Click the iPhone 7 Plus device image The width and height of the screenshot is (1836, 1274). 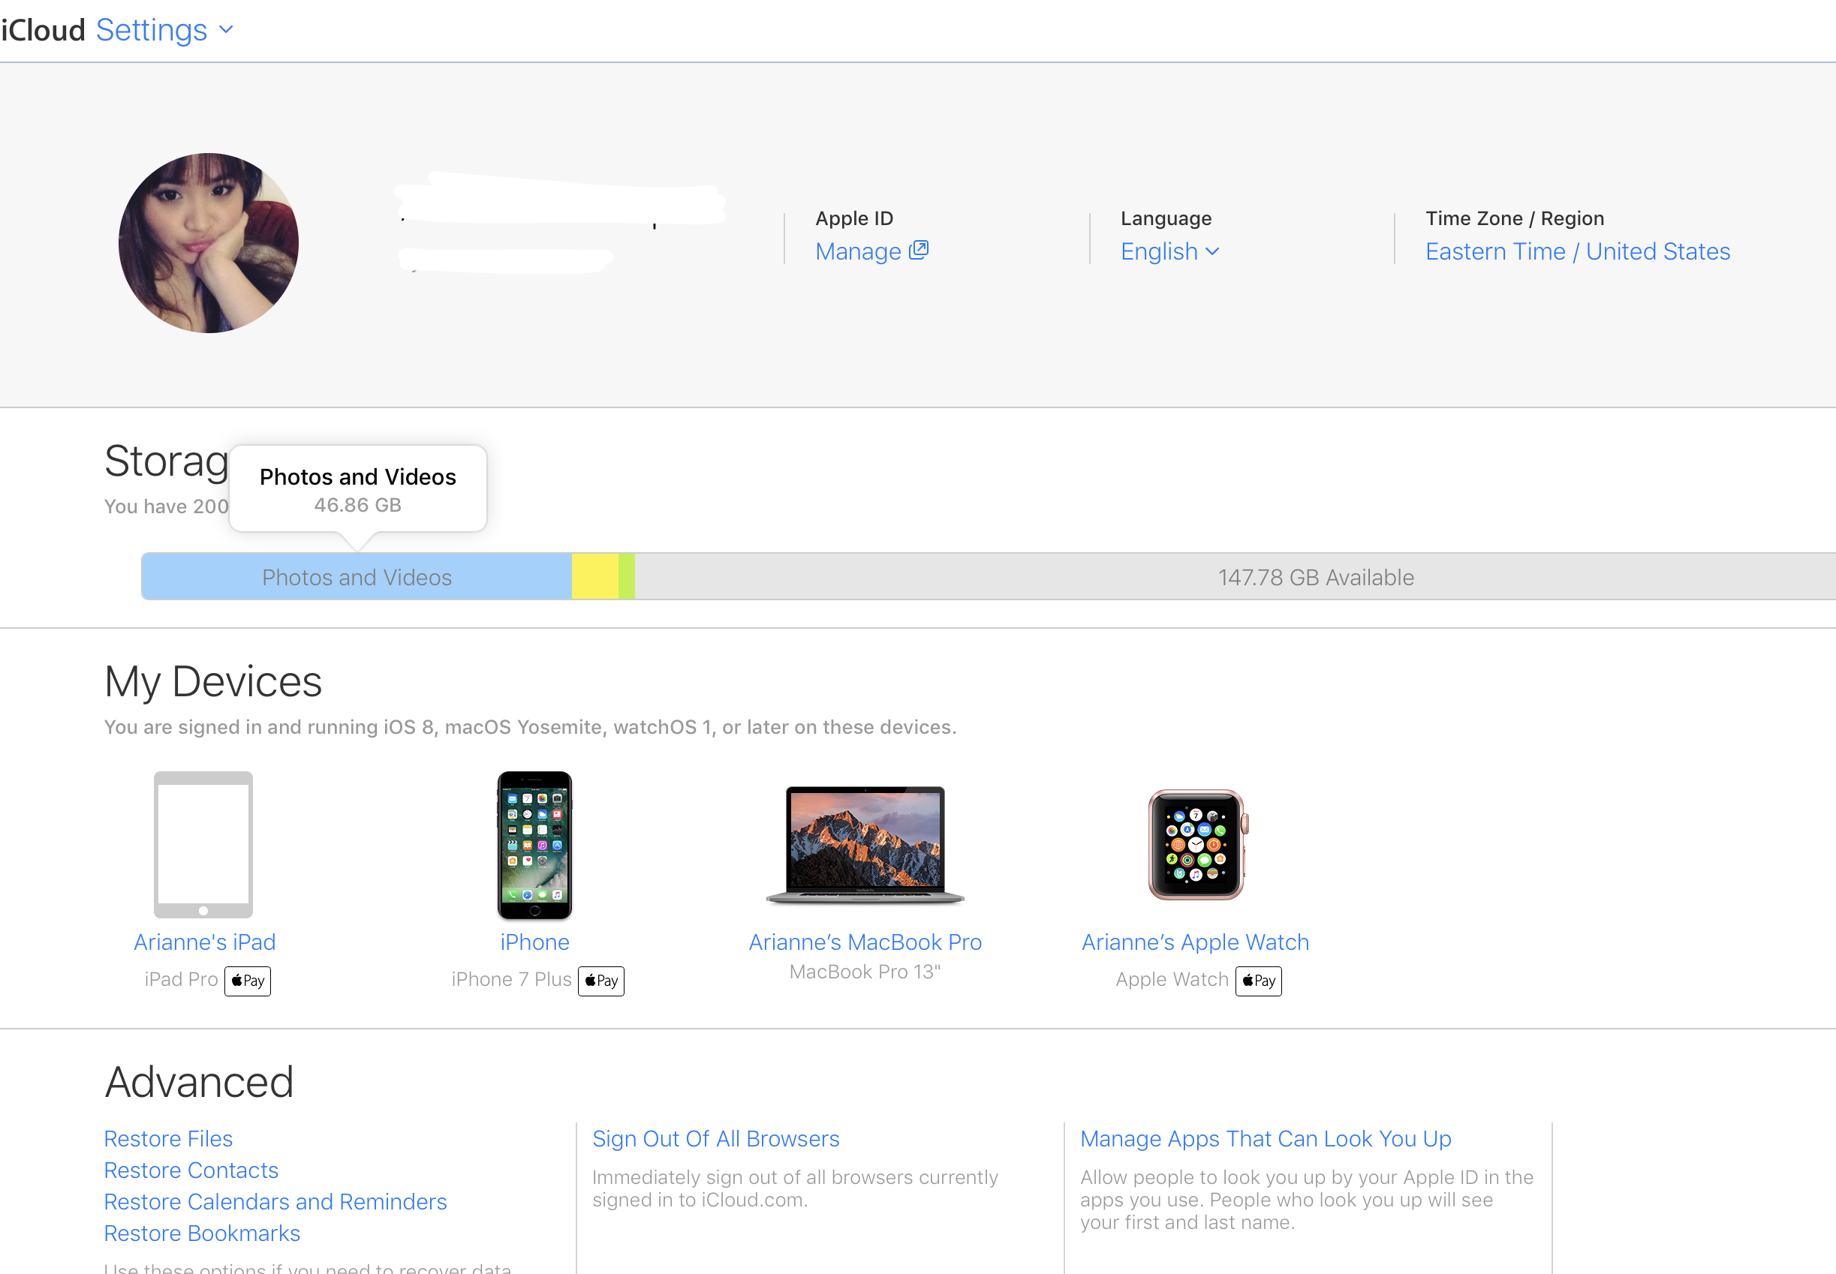(x=534, y=844)
